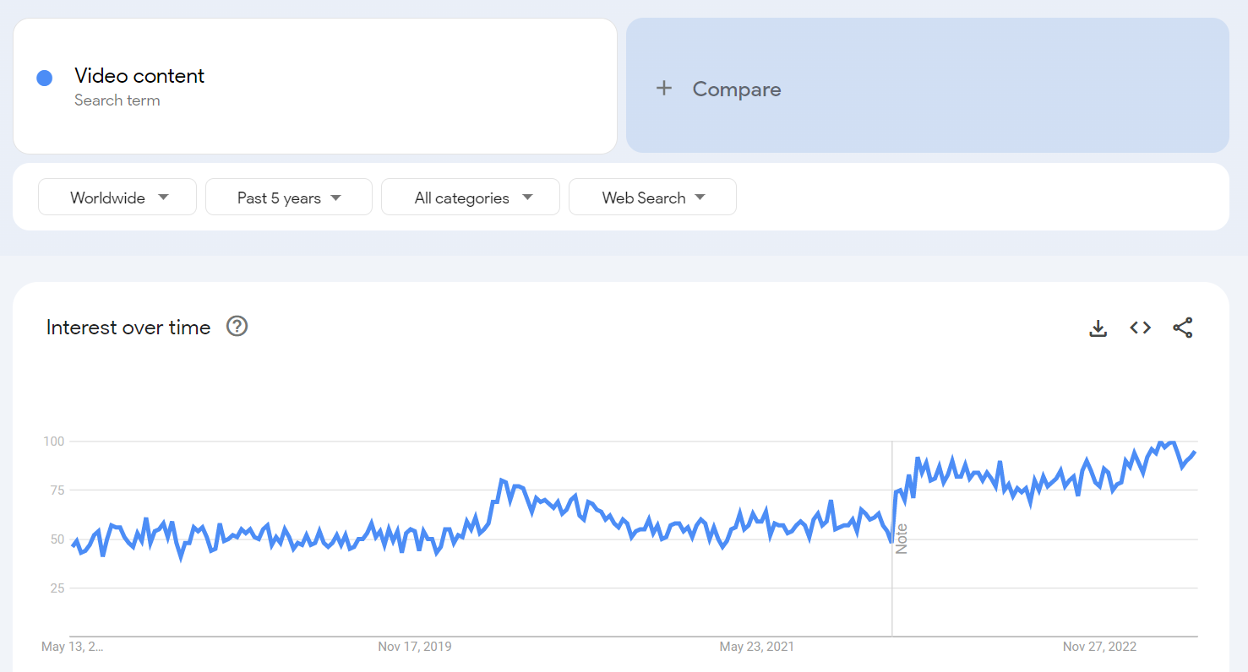Screen dimensions: 1248x672
Task: Click the Compare box to add term
Action: 928,85
